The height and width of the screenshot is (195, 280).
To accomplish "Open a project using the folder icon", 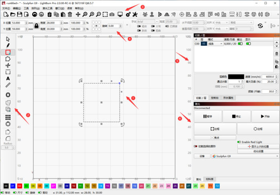I will 13,14.
